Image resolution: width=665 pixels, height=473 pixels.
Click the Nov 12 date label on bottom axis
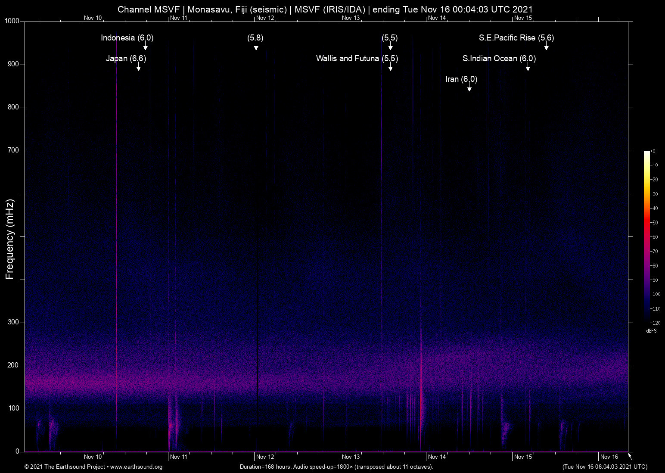point(264,457)
